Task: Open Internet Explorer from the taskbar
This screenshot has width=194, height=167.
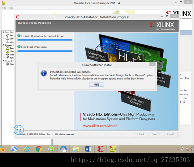Action: click(x=26, y=149)
